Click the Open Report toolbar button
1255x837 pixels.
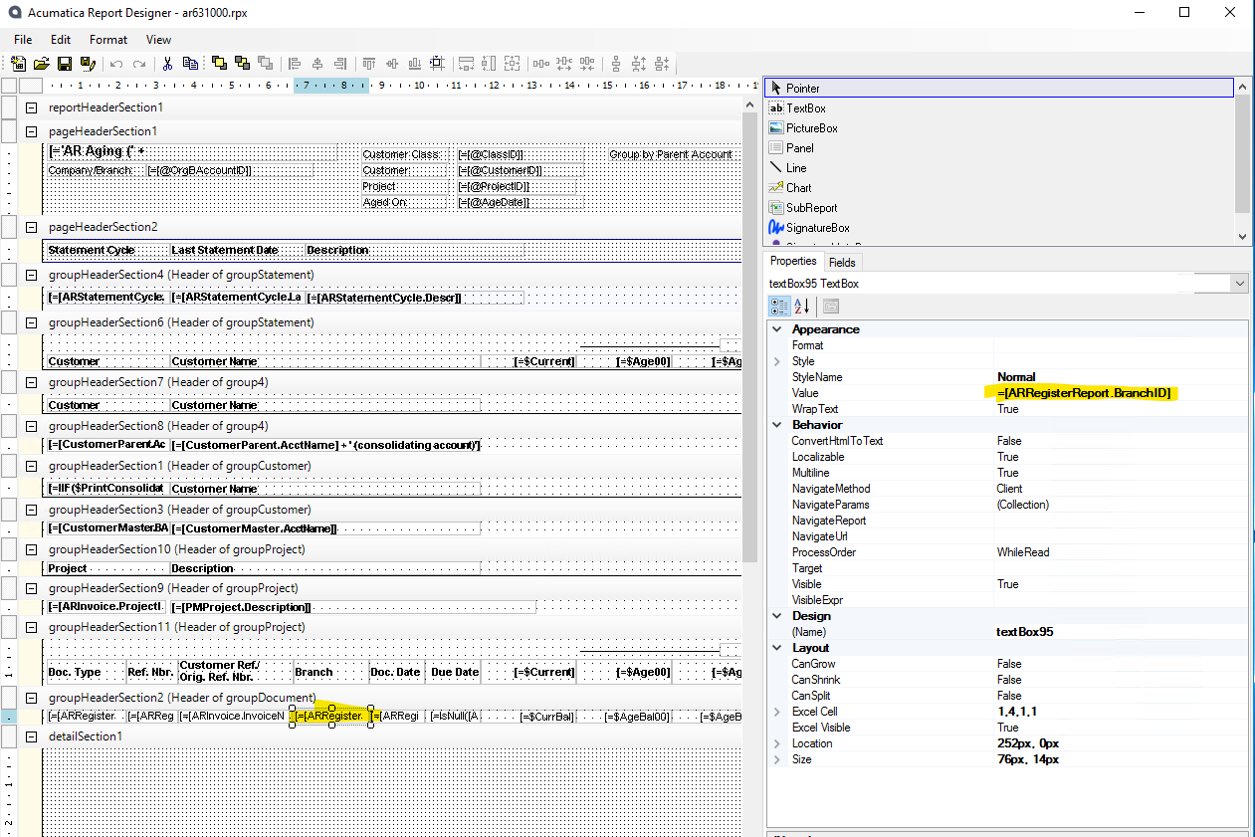tap(40, 63)
